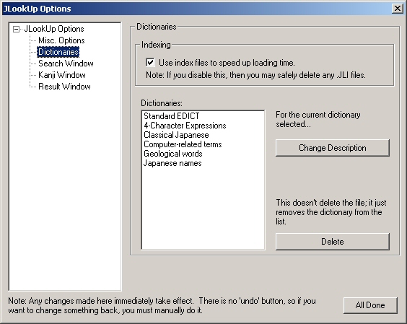Click the index files checkbox label text

(x=227, y=63)
